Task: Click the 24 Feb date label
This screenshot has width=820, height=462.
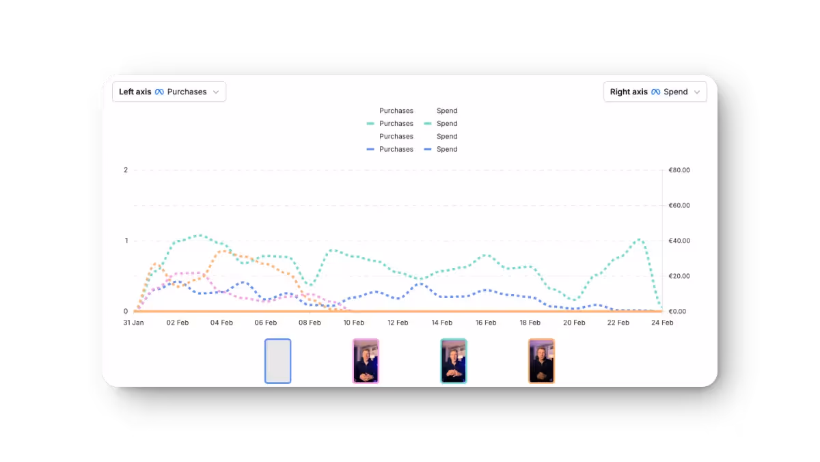Action: pos(662,323)
